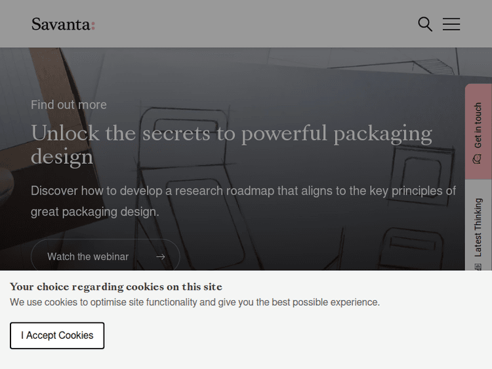
Task: Open the Get in touch side tab
Action: [x=478, y=131]
